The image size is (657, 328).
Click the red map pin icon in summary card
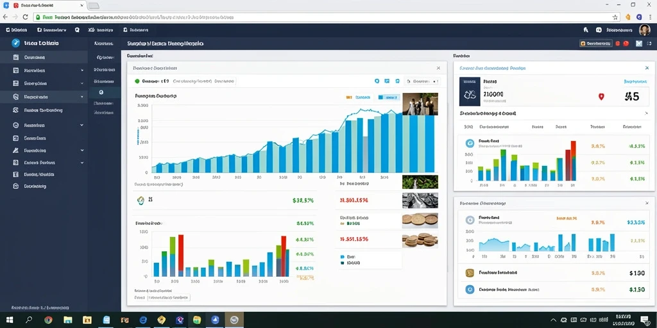pyautogui.click(x=601, y=97)
